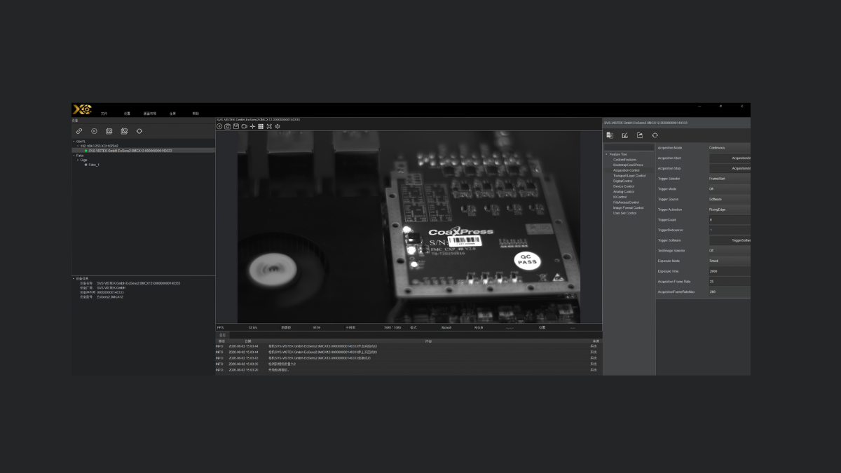Toggle the grid overlay icon
841x473 pixels.
coord(261,126)
